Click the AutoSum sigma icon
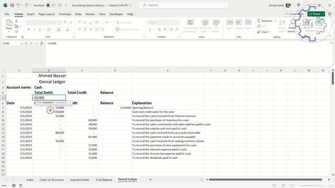335x188 pixels. pyautogui.click(x=259, y=21)
